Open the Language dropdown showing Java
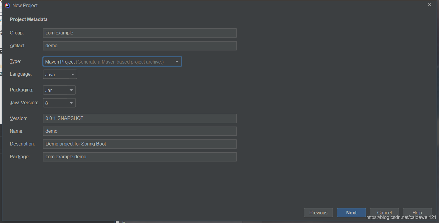439x223 pixels. (x=60, y=74)
